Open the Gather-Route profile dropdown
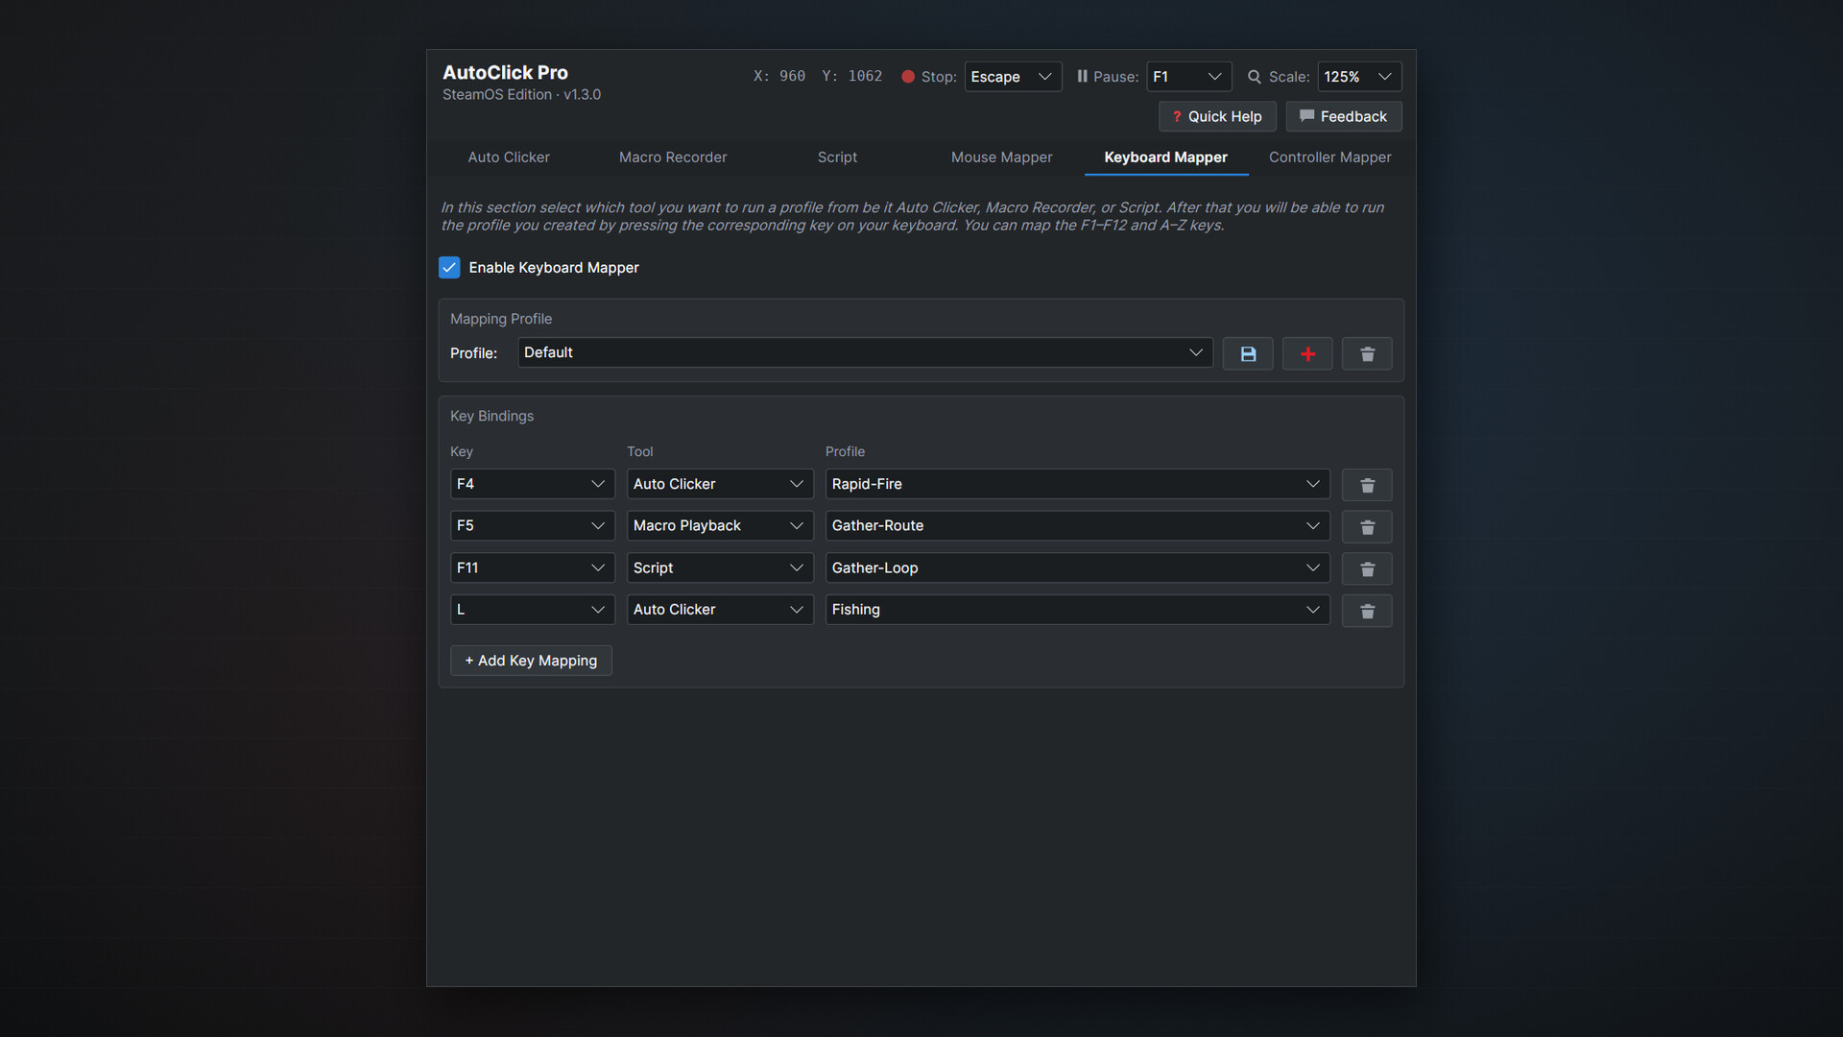This screenshot has width=1843, height=1037. 1077,525
